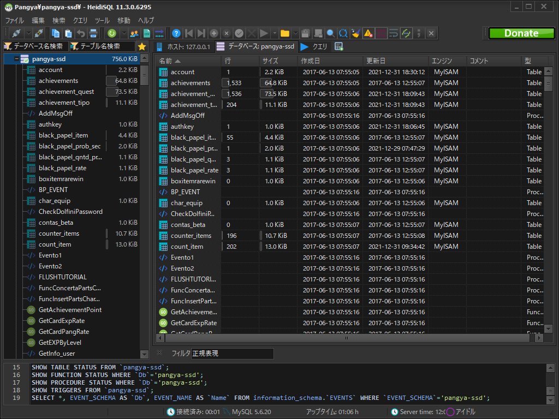
Task: Click the AddMsgOff procedure icon in list
Action: (x=163, y=116)
